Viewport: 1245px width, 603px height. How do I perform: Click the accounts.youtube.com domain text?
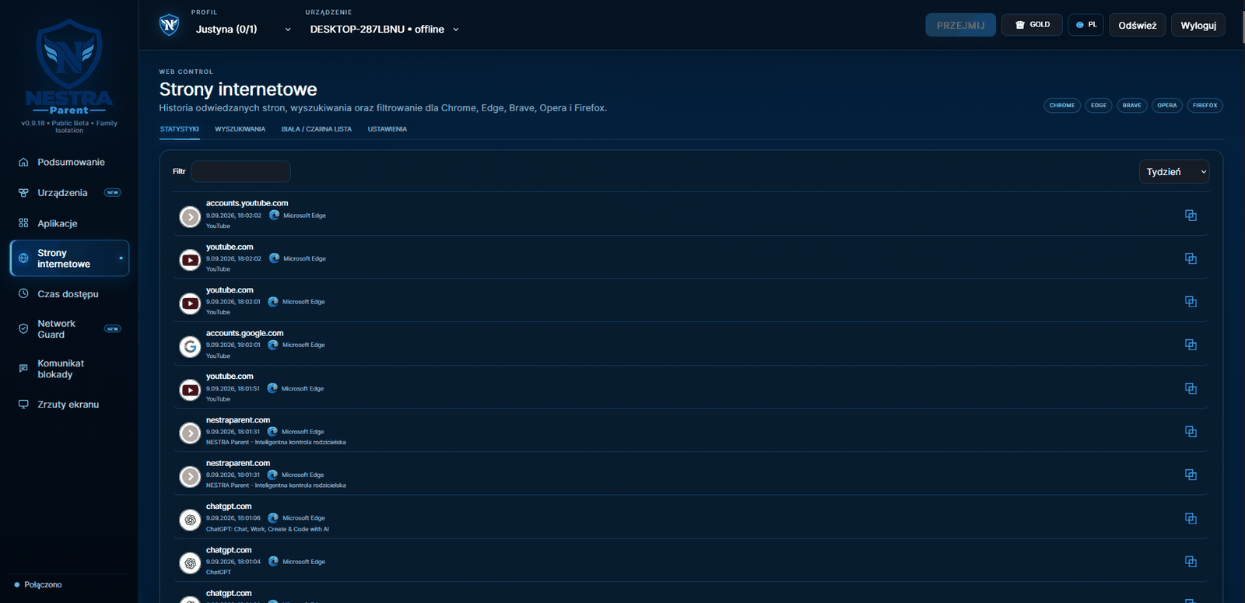click(x=247, y=203)
